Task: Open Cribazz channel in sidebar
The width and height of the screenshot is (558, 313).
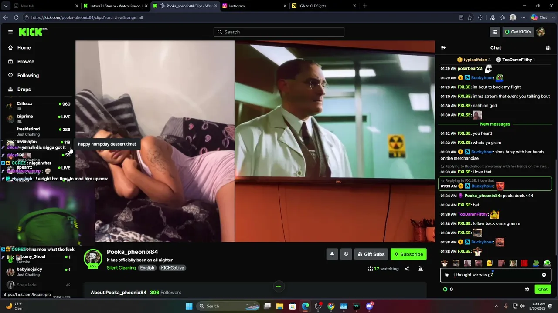Action: 38,106
